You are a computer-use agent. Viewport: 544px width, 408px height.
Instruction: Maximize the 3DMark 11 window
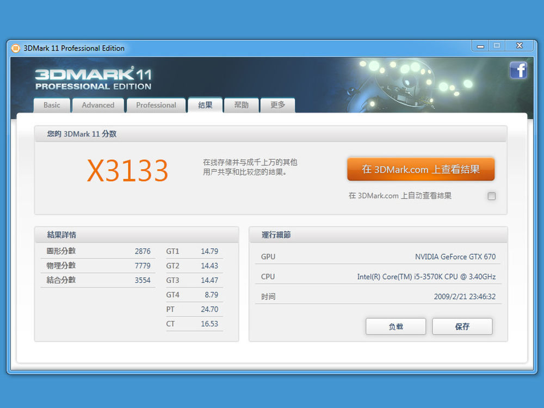pos(497,46)
